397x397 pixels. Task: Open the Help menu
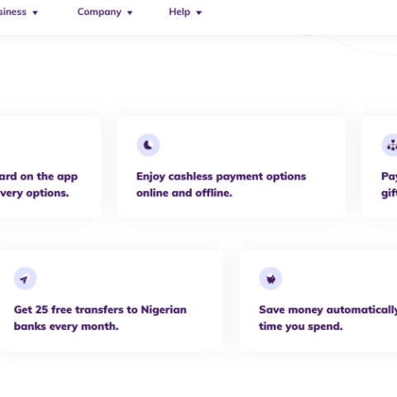click(x=179, y=12)
